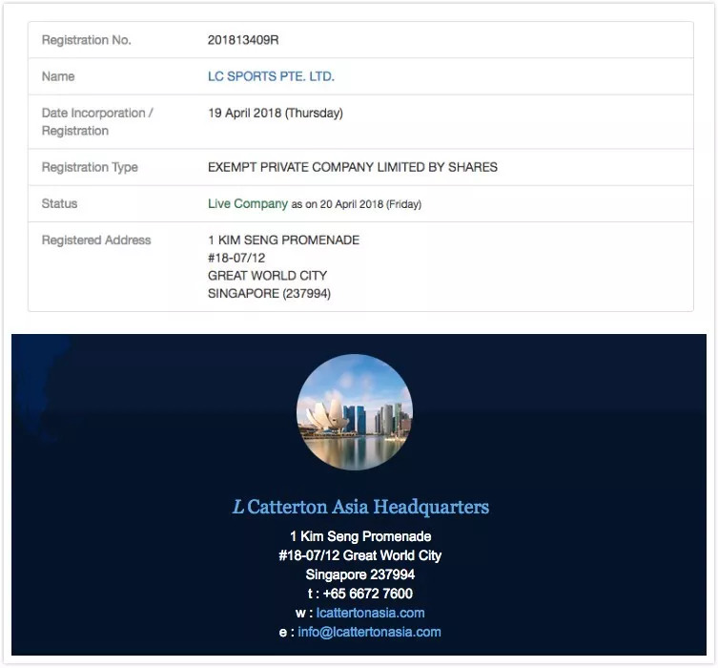Click the Singapore 237994 footer text
Screen dimensions: 718x668
[x=360, y=574]
